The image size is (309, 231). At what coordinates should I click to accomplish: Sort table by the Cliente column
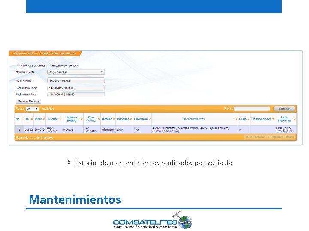54,119
